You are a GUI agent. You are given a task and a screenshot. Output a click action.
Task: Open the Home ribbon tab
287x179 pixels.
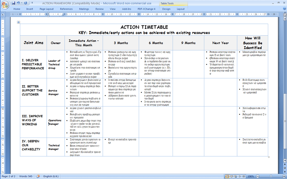tap(17, 9)
